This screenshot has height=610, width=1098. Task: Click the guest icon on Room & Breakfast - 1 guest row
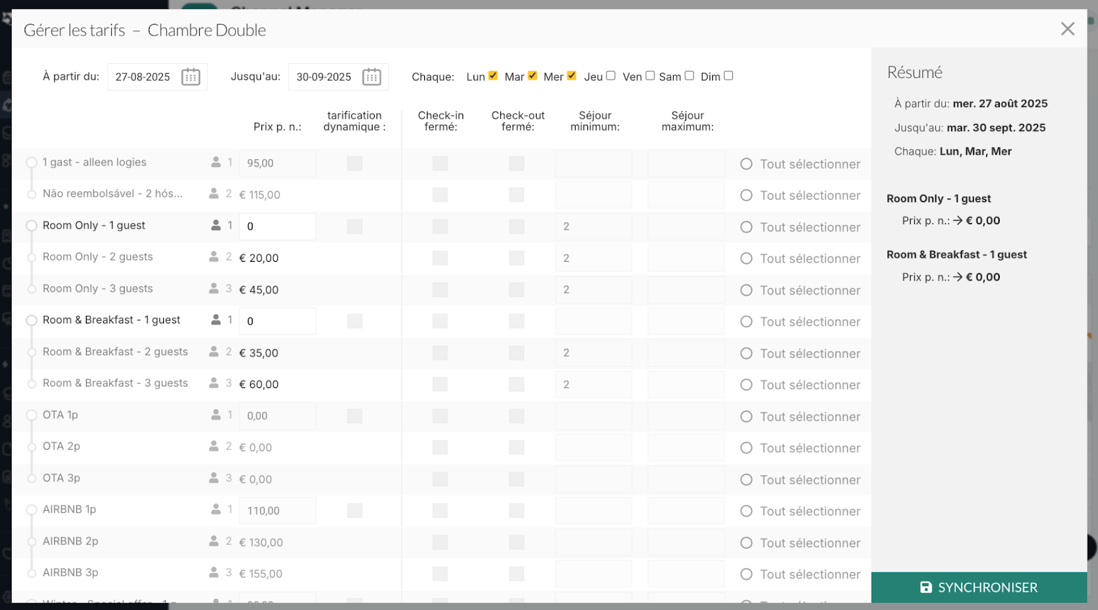(216, 319)
